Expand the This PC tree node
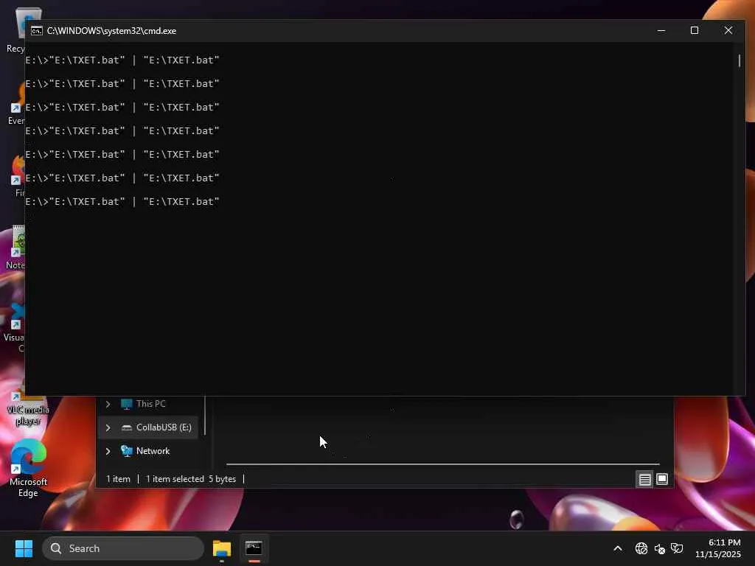The image size is (755, 566). pos(108,404)
